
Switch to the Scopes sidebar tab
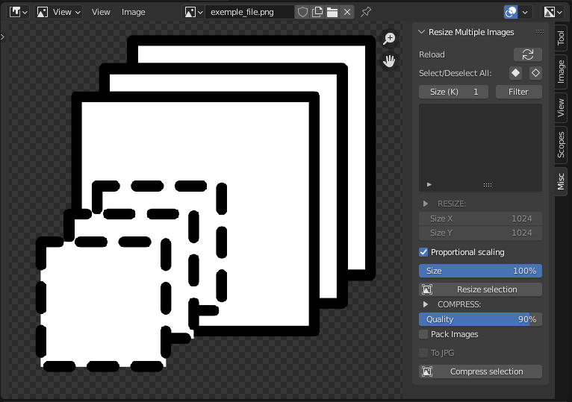(x=561, y=145)
